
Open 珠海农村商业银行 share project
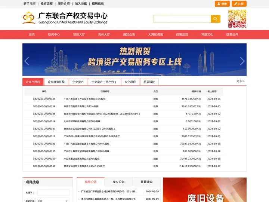coord(102,114)
